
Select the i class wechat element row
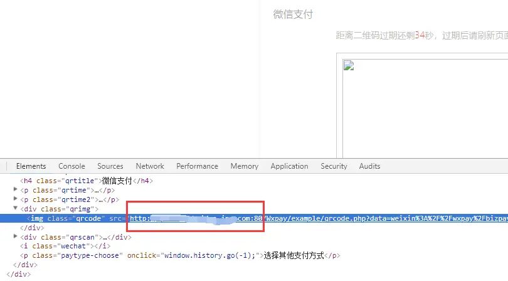(x=65, y=247)
